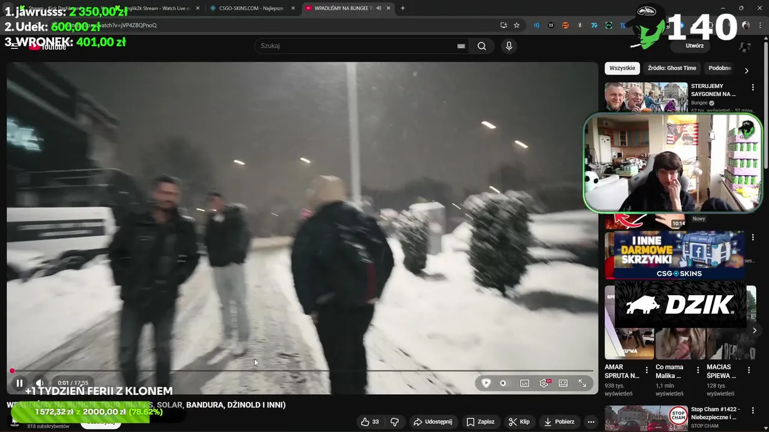Bookmark page with star icon
Viewport: 769px width, 432px height.
(x=517, y=25)
